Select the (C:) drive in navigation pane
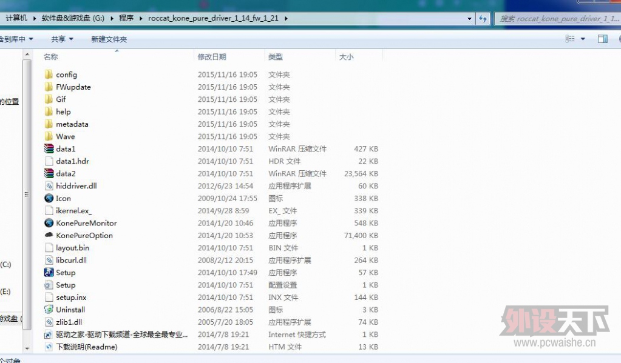621x363 pixels. pos(5,264)
